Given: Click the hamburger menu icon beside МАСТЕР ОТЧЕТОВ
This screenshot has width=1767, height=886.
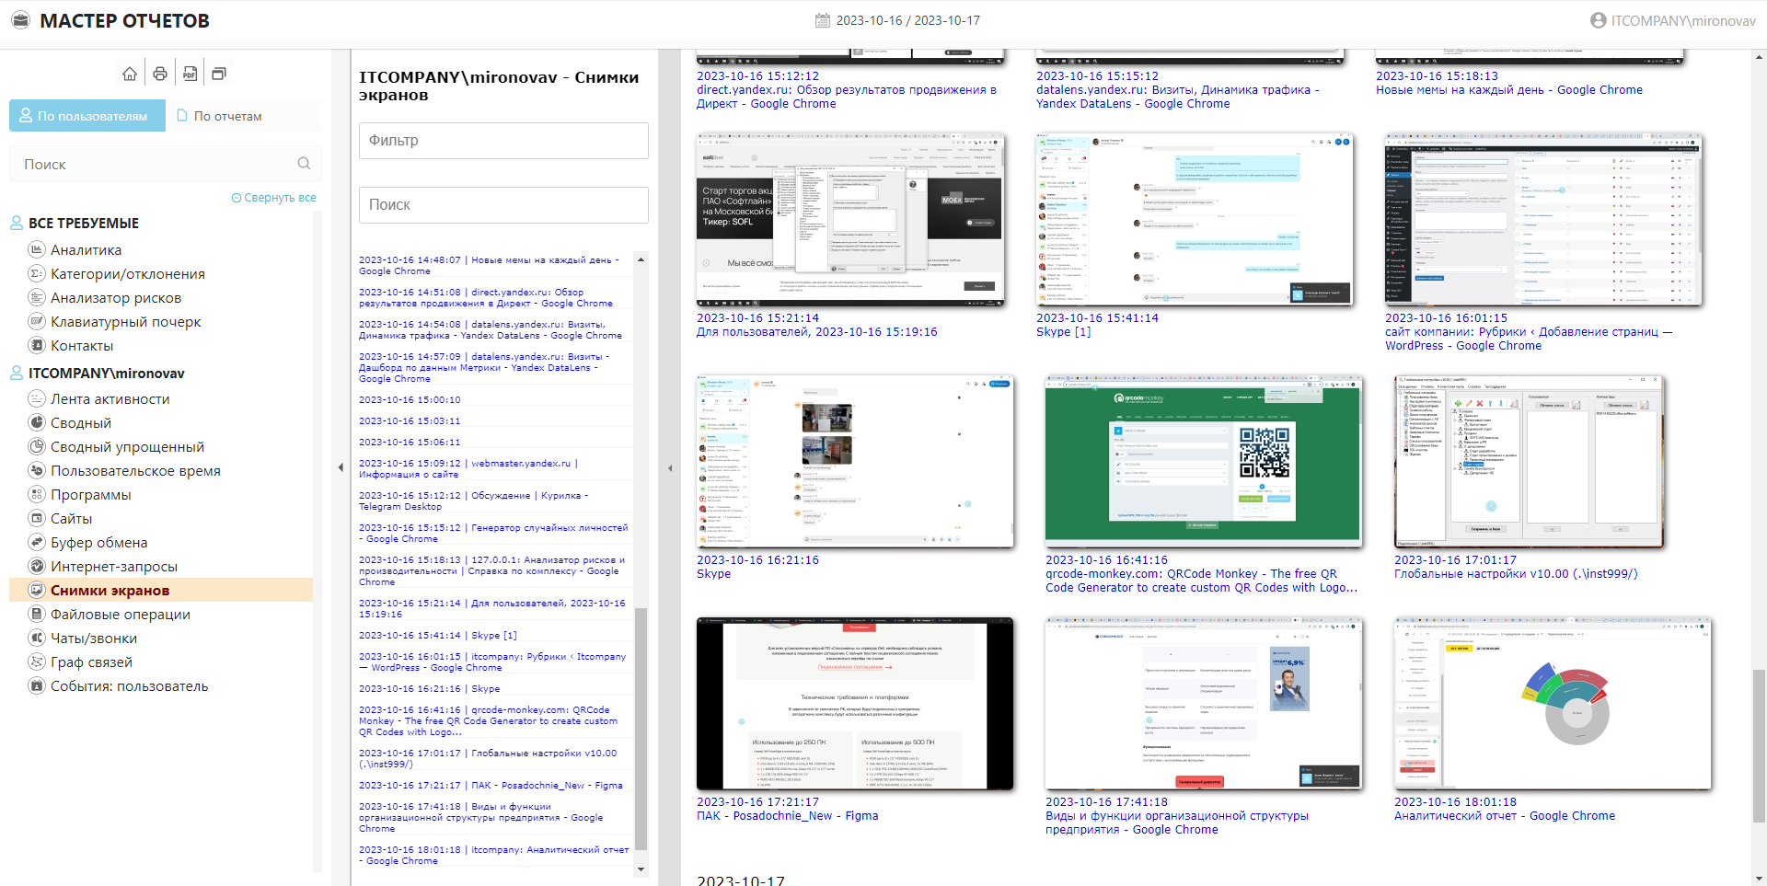Looking at the screenshot, I should click(x=20, y=20).
